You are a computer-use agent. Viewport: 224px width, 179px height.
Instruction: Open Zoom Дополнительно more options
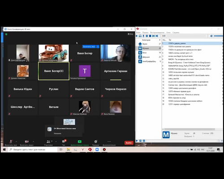click(109, 142)
